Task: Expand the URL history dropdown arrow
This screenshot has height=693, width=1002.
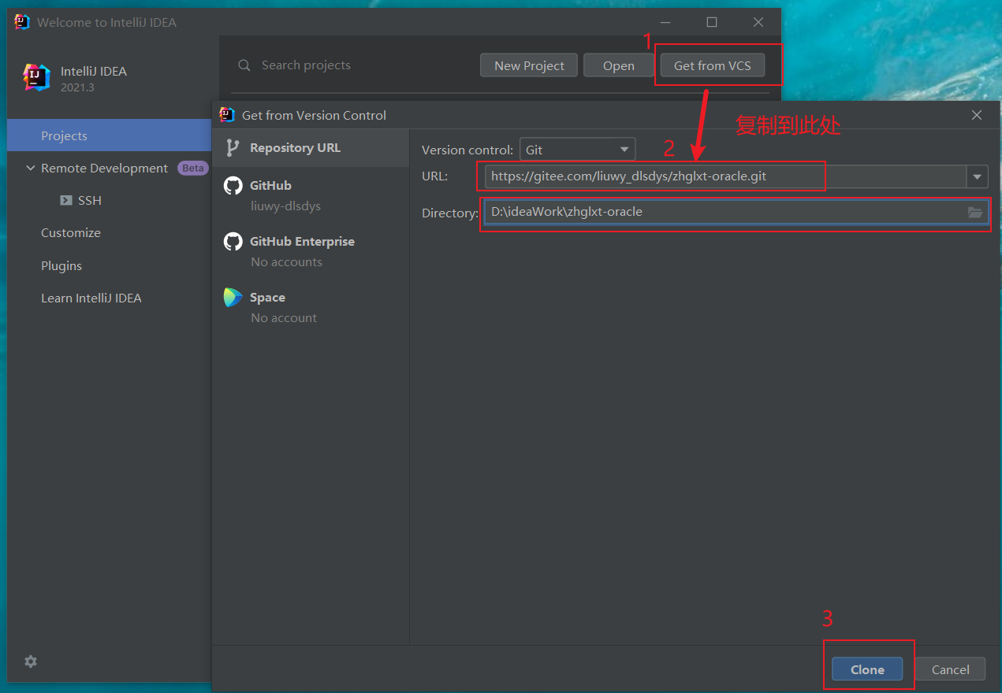Action: pos(978,176)
